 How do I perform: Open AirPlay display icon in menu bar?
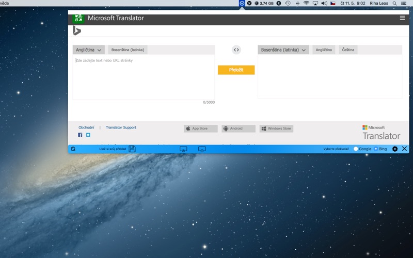[315, 3]
